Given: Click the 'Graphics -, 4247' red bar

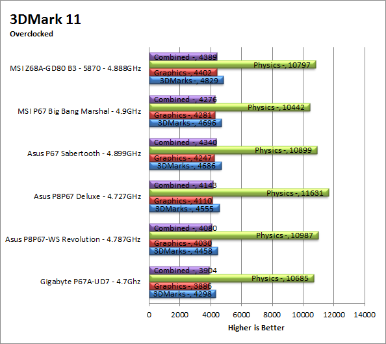Looking at the screenshot, I should coord(182,158).
